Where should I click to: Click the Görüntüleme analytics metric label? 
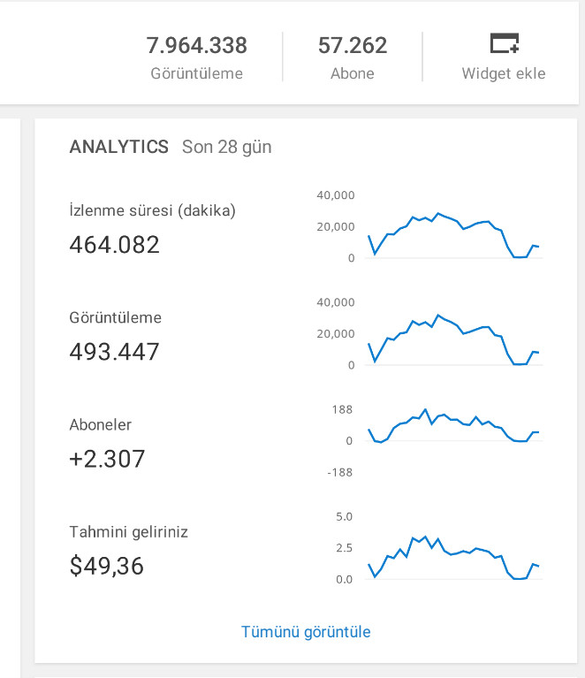(115, 318)
